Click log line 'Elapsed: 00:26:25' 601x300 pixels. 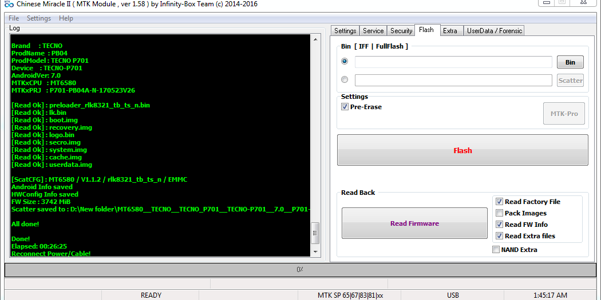pyautogui.click(x=39, y=246)
